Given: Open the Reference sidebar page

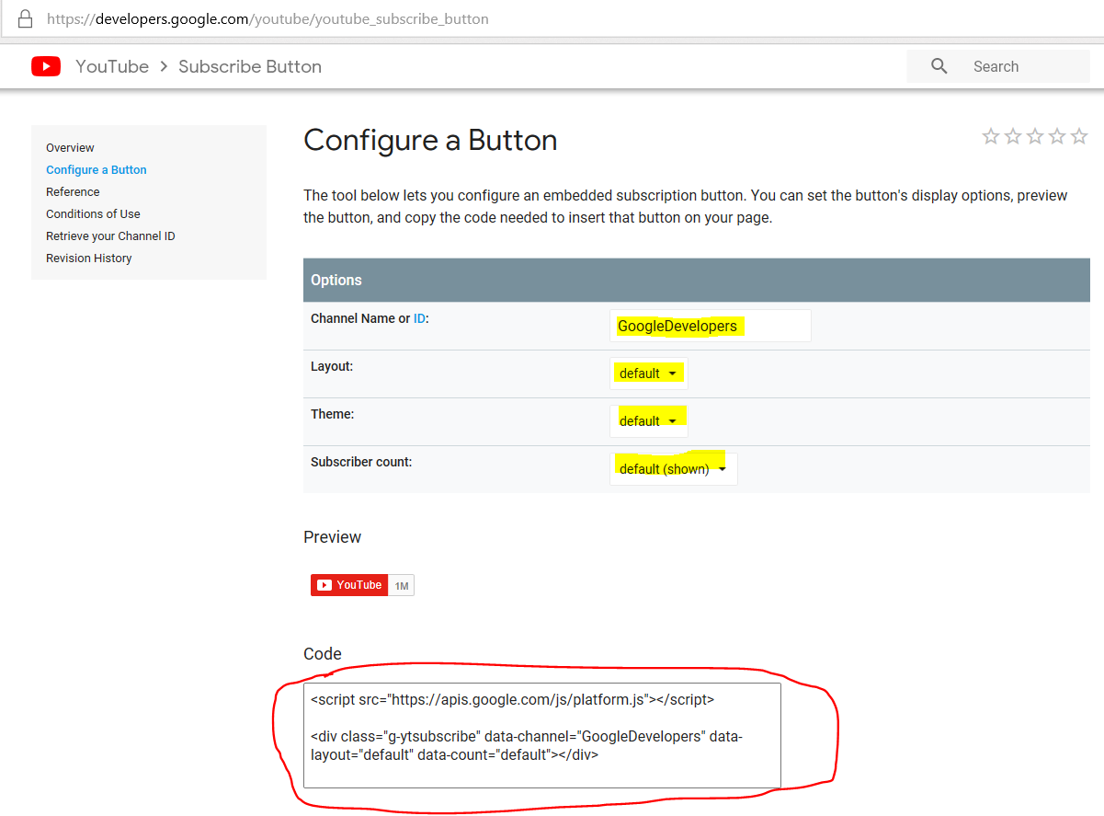Looking at the screenshot, I should (73, 192).
